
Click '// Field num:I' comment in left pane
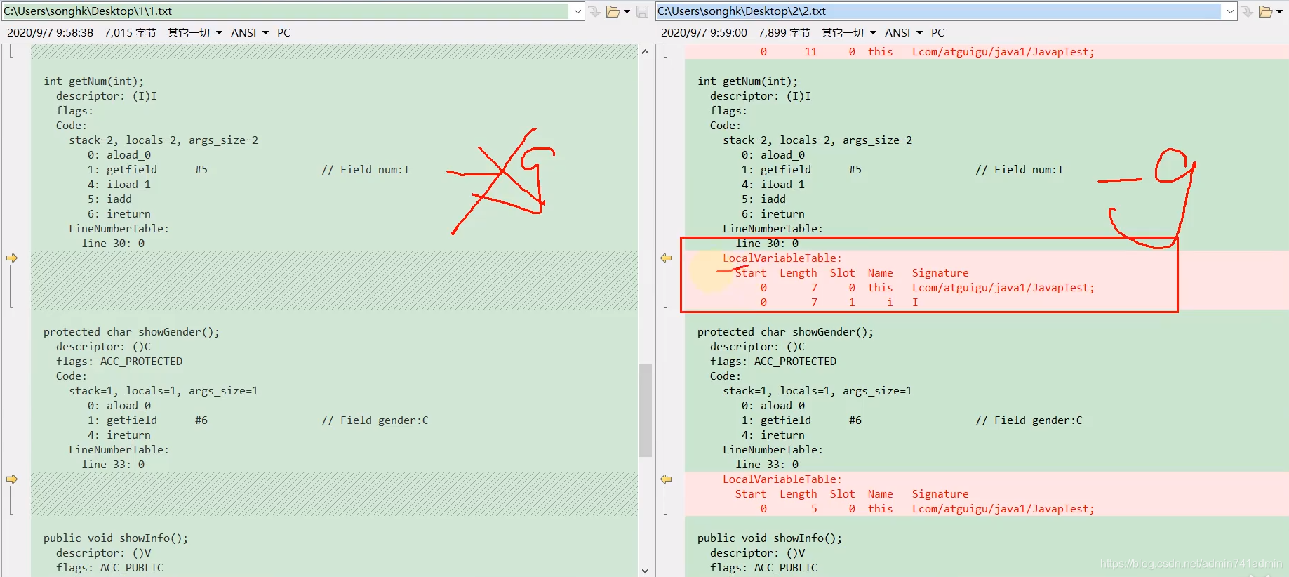366,170
